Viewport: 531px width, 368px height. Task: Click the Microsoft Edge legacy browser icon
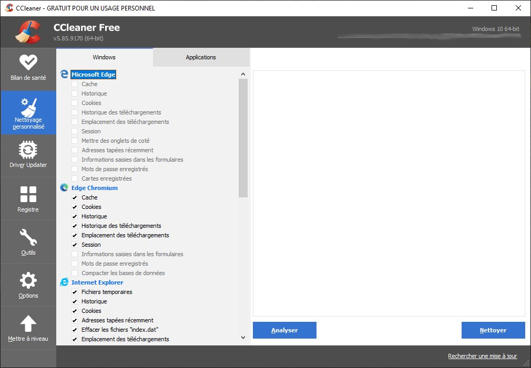[x=64, y=74]
